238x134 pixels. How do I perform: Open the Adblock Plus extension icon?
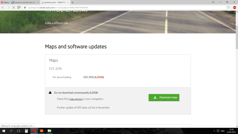click(x=234, y=7)
